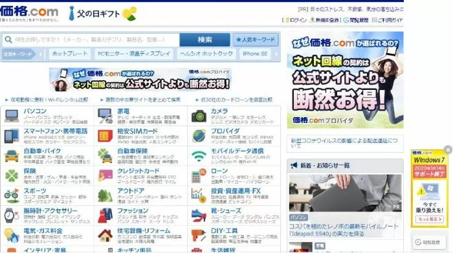Click the モバイルデータ通信 Wi-Fi icon
Screen dimensions: 453x253
(199, 156)
